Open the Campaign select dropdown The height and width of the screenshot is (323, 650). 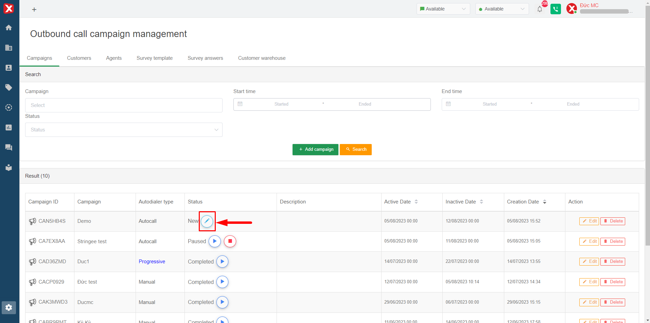[124, 105]
